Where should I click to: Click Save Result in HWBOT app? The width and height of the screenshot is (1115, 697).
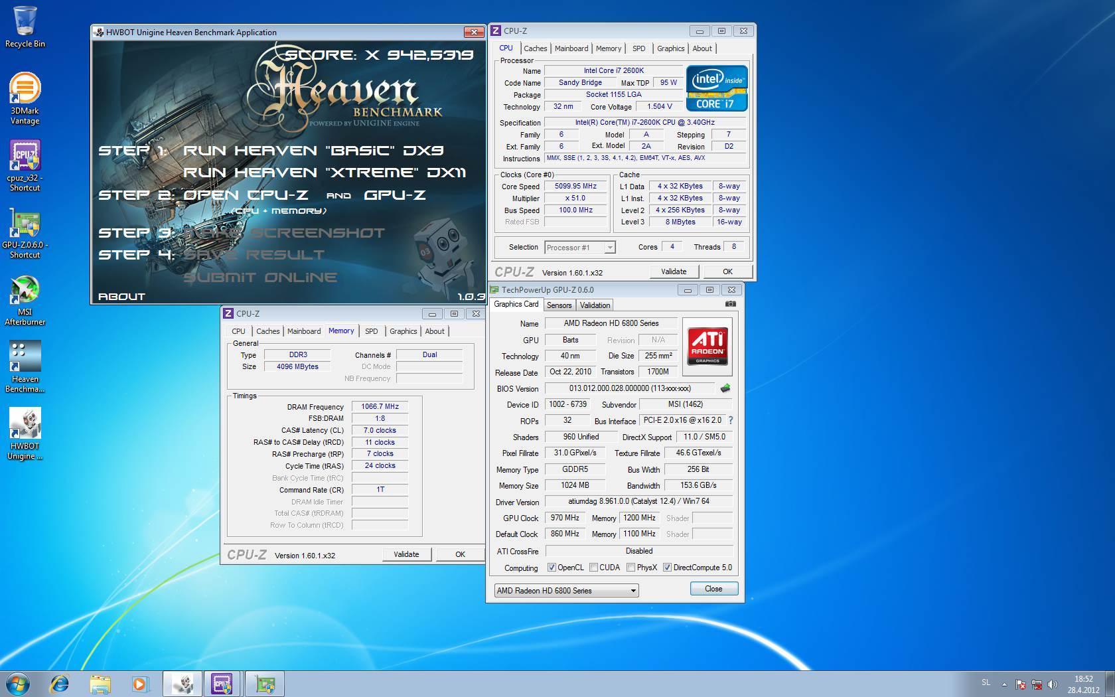pyautogui.click(x=254, y=255)
